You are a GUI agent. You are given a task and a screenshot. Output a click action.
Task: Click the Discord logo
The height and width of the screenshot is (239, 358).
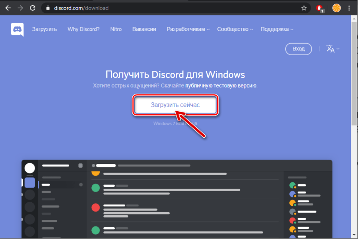point(18,30)
